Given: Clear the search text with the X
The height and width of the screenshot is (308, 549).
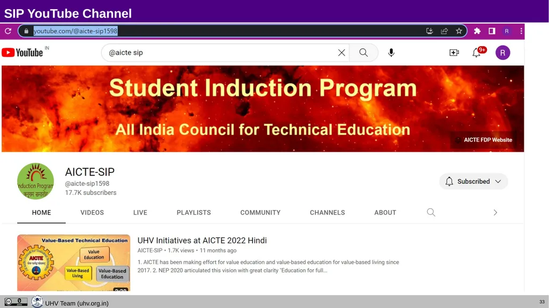Looking at the screenshot, I should 342,52.
